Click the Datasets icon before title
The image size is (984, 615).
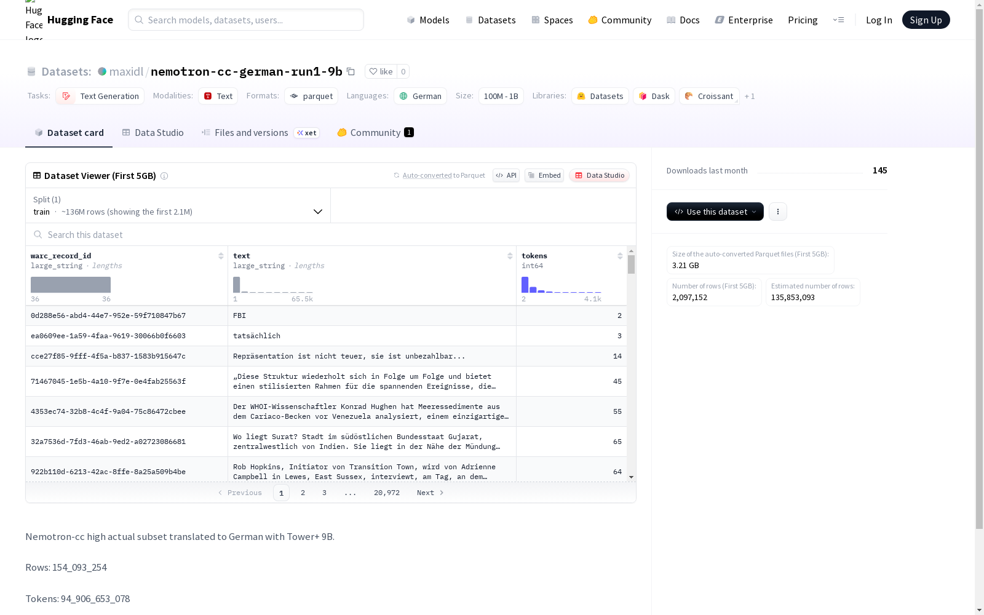pyautogui.click(x=31, y=71)
